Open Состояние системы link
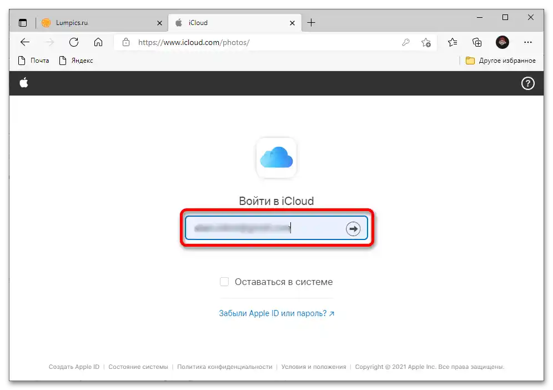553x390 pixels. click(x=138, y=367)
